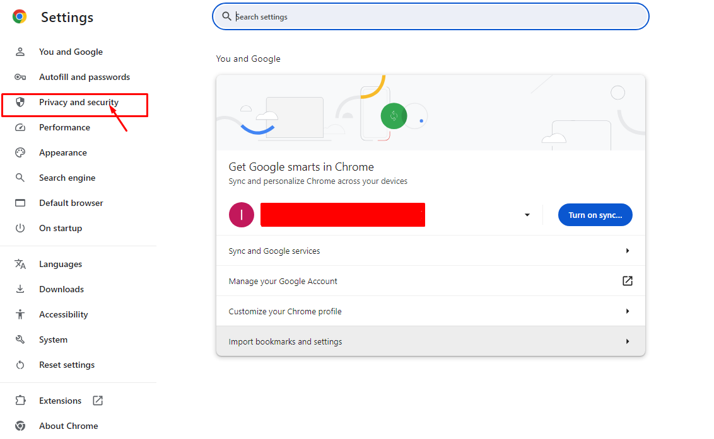Click the palette icon for Appearance
714x439 pixels.
tap(20, 152)
